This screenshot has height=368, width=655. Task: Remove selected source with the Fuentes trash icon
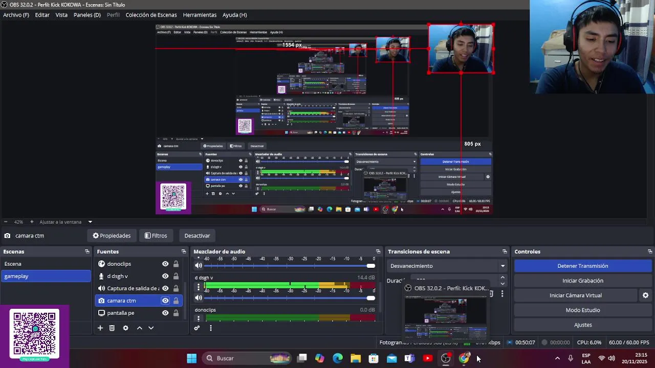tap(112, 328)
